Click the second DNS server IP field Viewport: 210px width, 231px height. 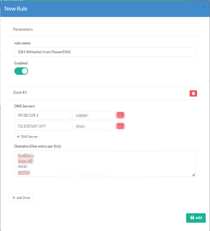point(42,126)
